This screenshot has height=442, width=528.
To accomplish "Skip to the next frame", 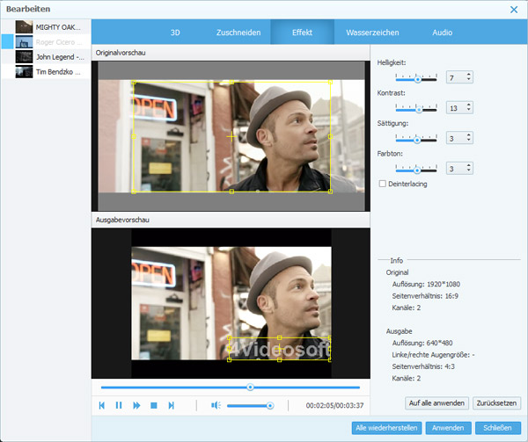I will [x=171, y=405].
